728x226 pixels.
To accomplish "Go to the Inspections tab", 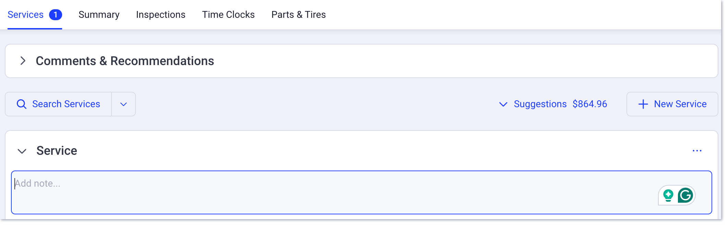I will 161,15.
